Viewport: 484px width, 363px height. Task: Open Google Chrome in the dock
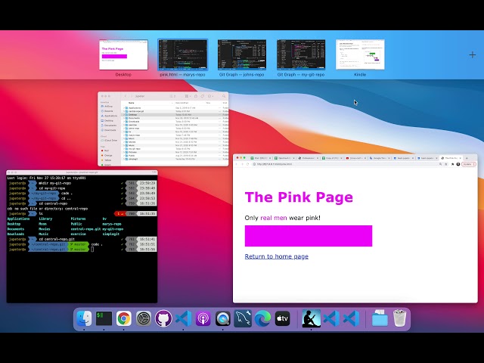(124, 319)
